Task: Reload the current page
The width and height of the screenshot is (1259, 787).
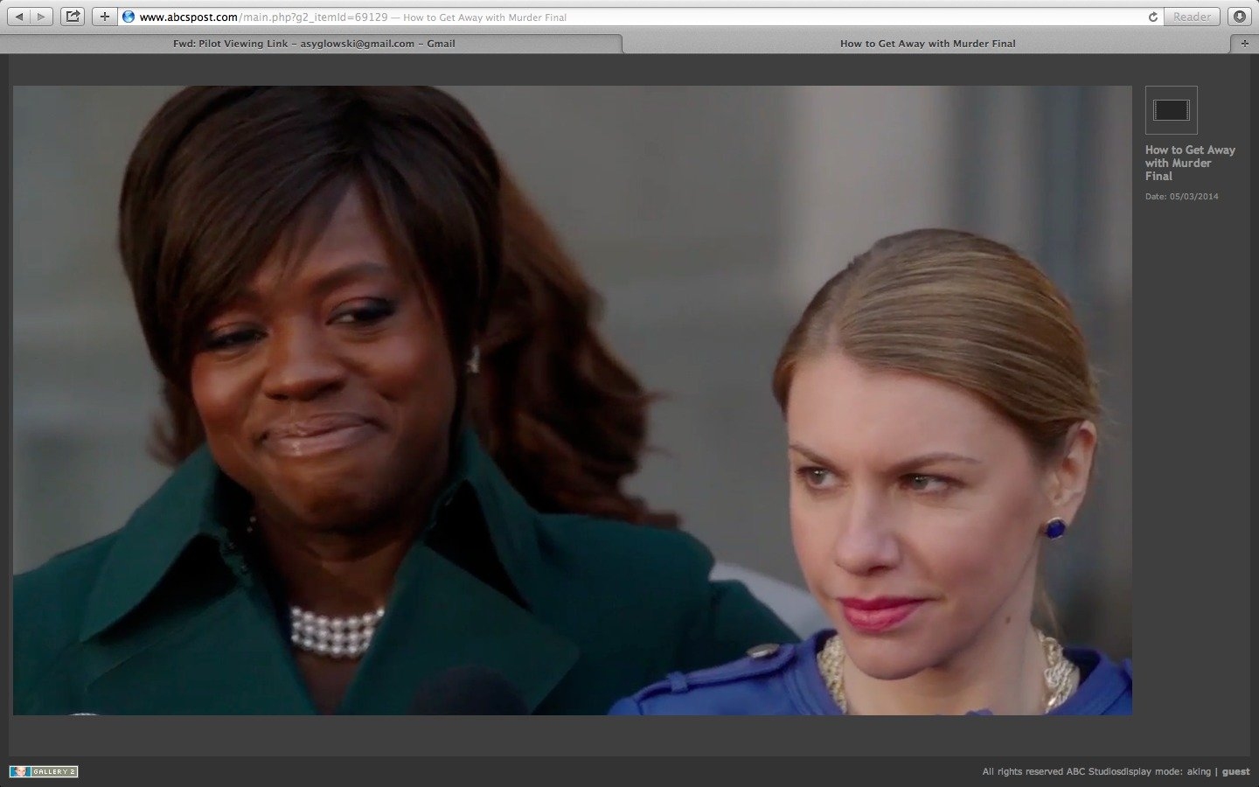Action: click(x=1152, y=17)
